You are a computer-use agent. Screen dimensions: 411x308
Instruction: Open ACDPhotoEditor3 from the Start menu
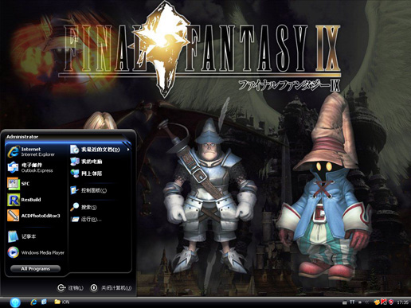pos(34,216)
